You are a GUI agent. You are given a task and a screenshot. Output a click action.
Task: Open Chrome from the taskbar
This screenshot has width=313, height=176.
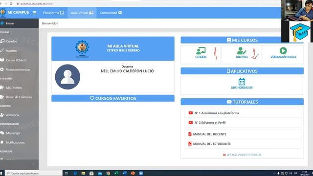108,173
